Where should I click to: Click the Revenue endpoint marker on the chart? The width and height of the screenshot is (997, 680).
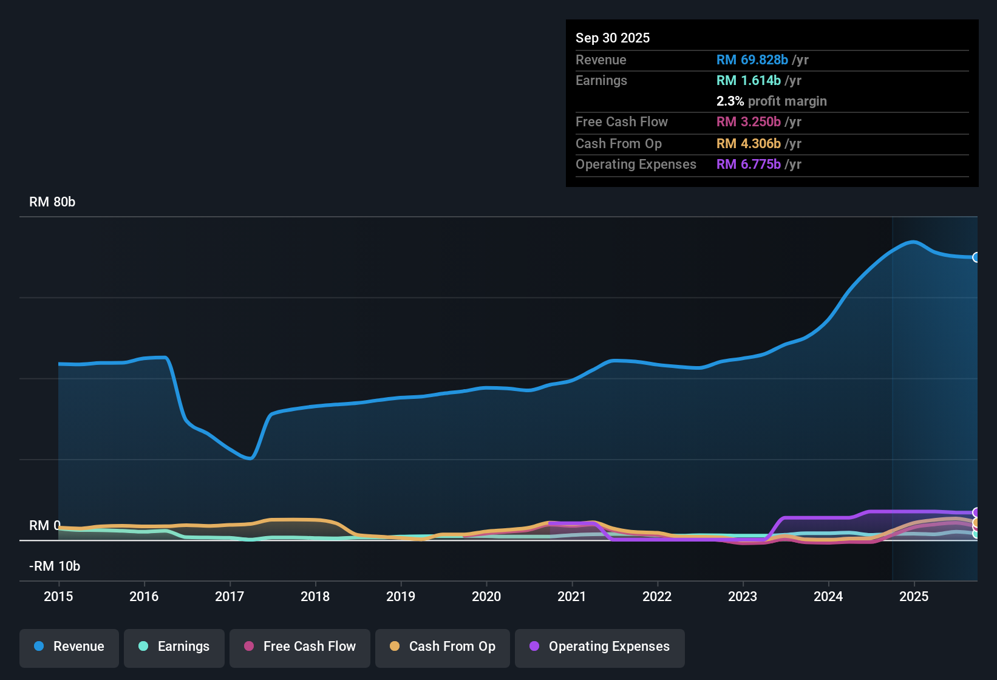[976, 258]
